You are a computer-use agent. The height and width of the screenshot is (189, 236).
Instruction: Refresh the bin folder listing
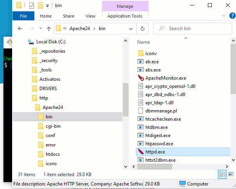pyautogui.click(x=143, y=29)
